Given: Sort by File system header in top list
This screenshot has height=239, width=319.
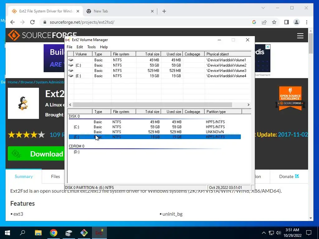Looking at the screenshot, I should point(123,54).
